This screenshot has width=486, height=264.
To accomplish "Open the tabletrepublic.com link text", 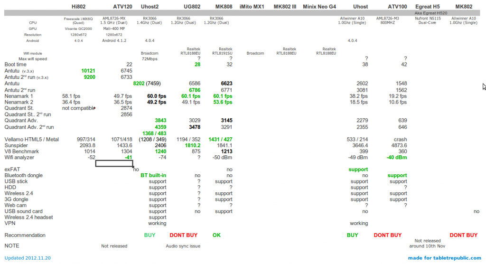I will (444, 258).
